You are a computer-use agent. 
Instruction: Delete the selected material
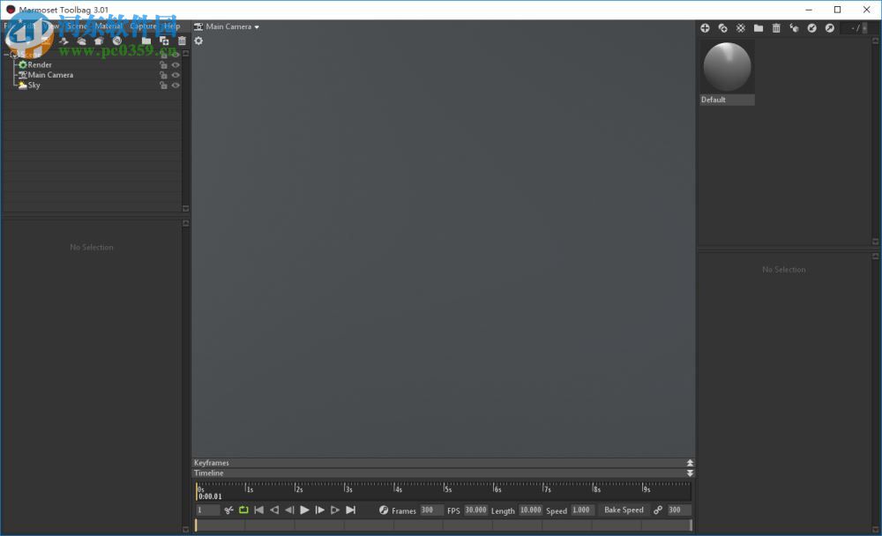(x=776, y=27)
